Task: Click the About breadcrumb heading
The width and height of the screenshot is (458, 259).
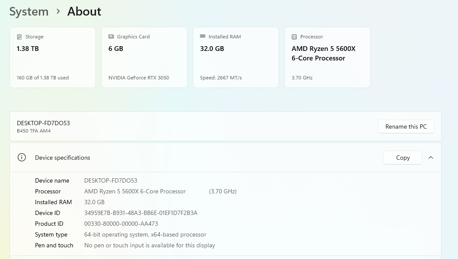Action: pyautogui.click(x=84, y=11)
